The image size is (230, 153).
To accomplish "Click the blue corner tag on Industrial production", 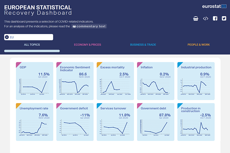I will (180, 64).
